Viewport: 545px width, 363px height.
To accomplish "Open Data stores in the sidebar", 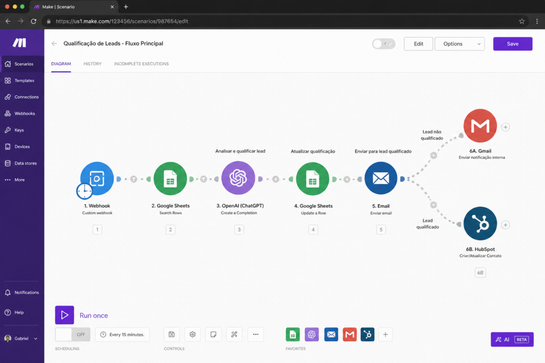I will (22, 163).
